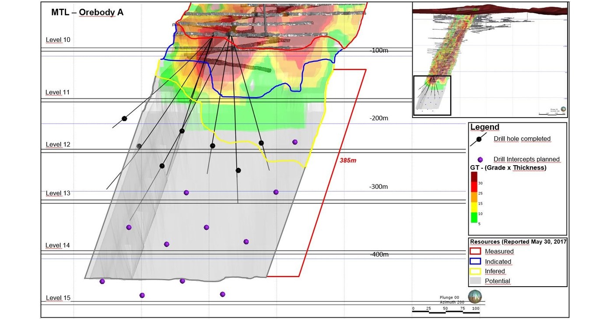Click the black zoom rectangle inside the inset map
The width and height of the screenshot is (610, 319).
[432, 95]
